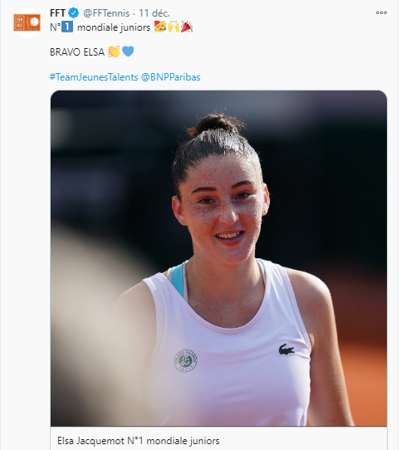
Task: Open the FFT display name link
Action: 57,13
